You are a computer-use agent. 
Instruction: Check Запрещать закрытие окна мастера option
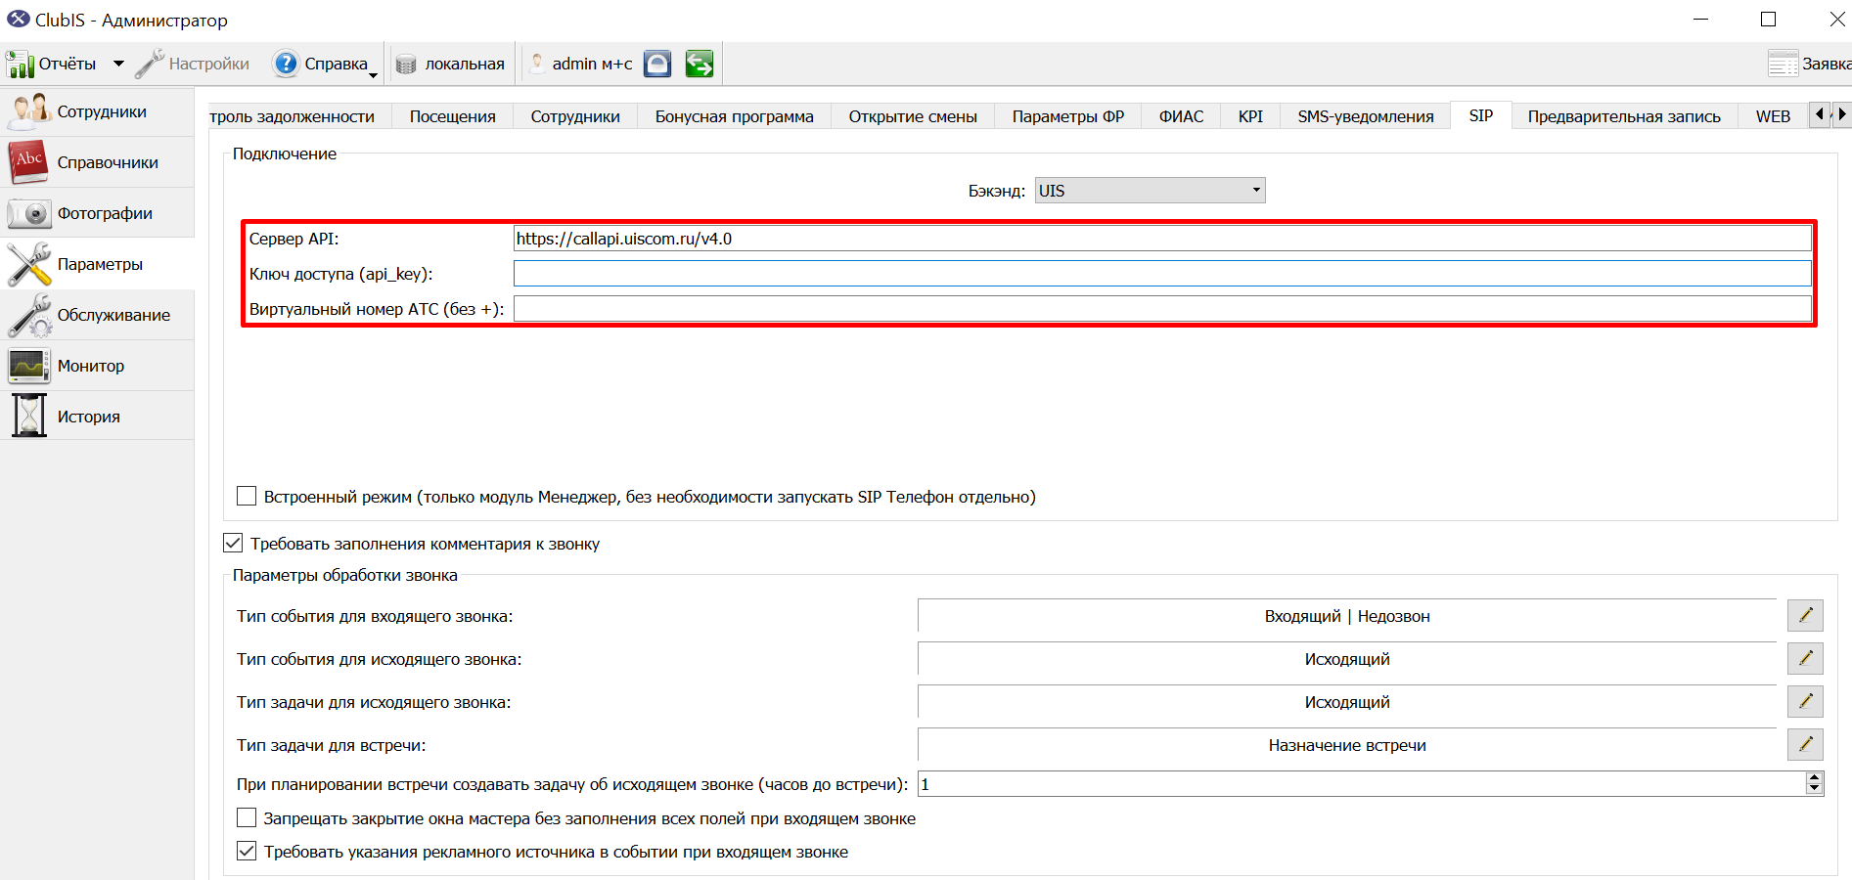pos(247,818)
